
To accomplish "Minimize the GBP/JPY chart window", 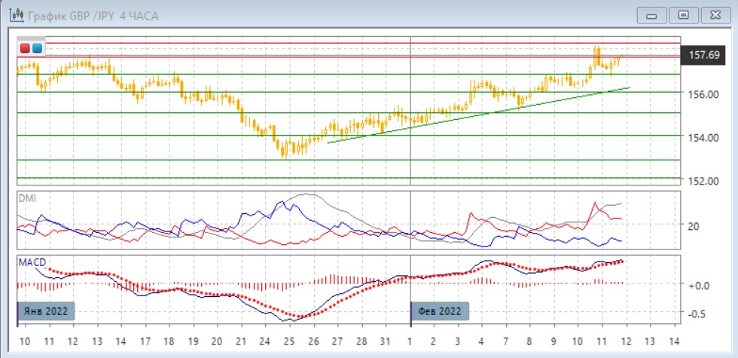I will point(653,14).
